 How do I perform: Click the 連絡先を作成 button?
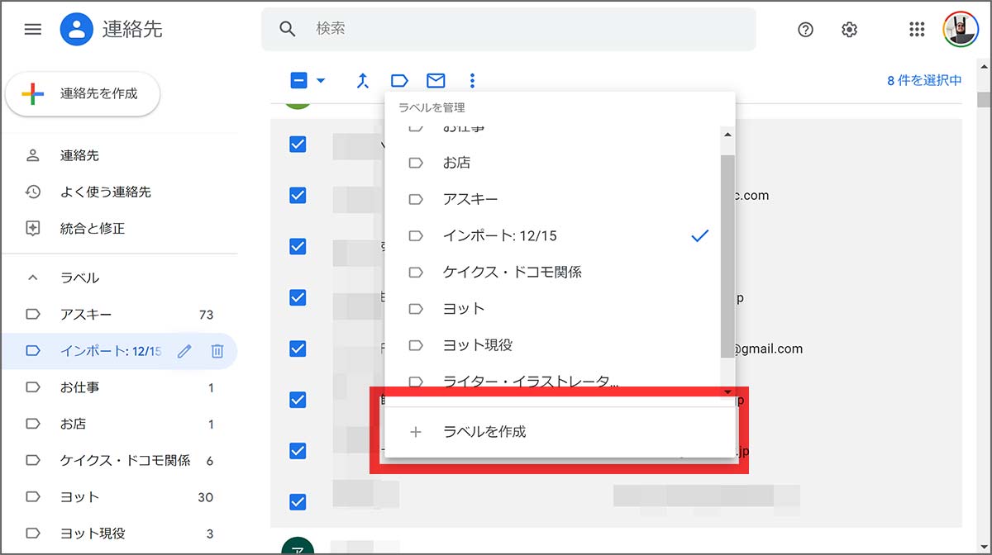[83, 94]
